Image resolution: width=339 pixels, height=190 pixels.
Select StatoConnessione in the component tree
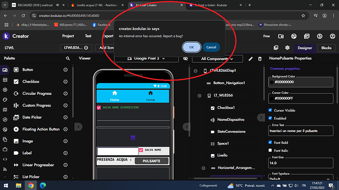(x=231, y=132)
